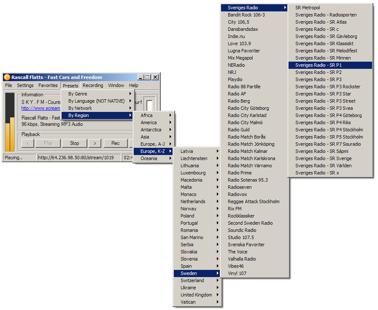This screenshot has height=310, width=378.
Task: Start recording with the Rec button
Action: 116,144
